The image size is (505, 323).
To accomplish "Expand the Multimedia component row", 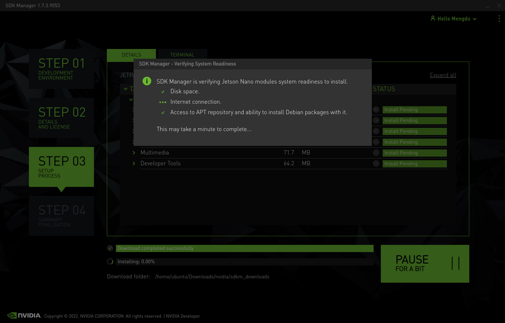I will pos(134,153).
